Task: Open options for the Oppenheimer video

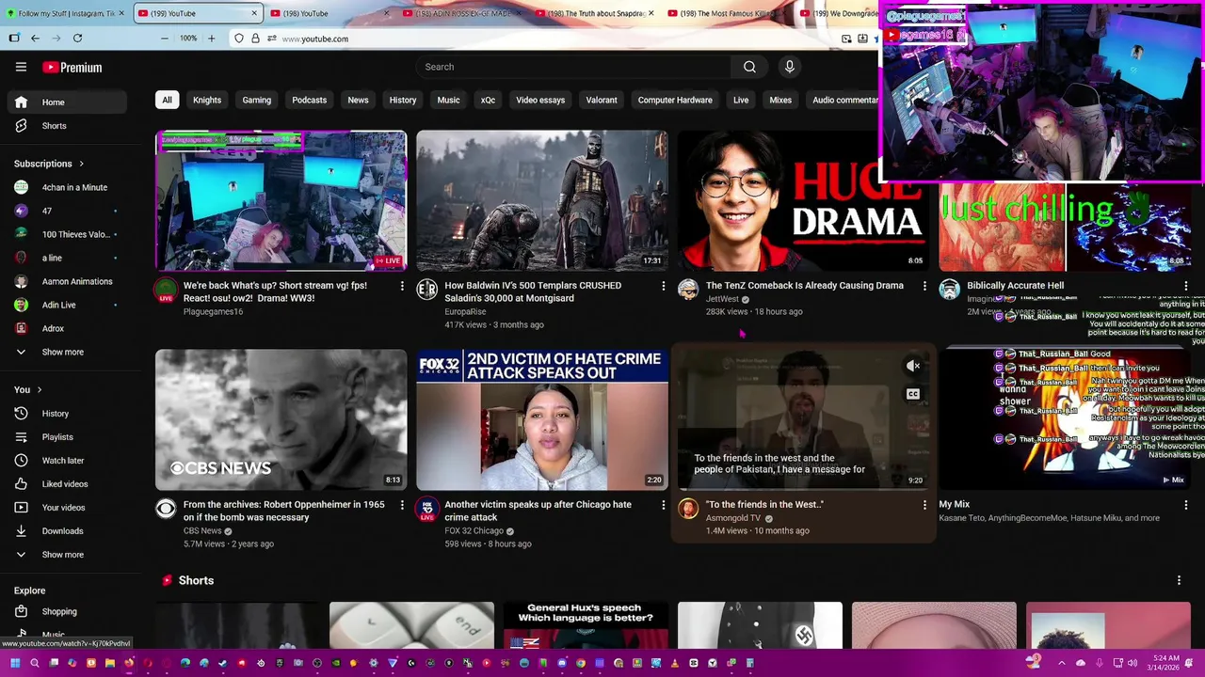Action: click(x=402, y=505)
